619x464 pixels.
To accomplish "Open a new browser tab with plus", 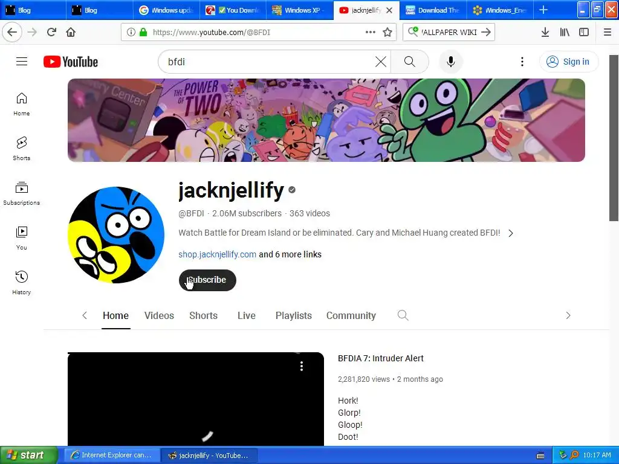I will tap(543, 10).
